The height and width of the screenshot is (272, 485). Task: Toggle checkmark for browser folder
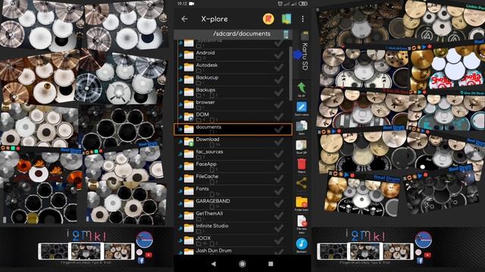[x=279, y=104]
